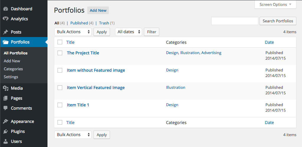View the Trash filter link

(104, 23)
